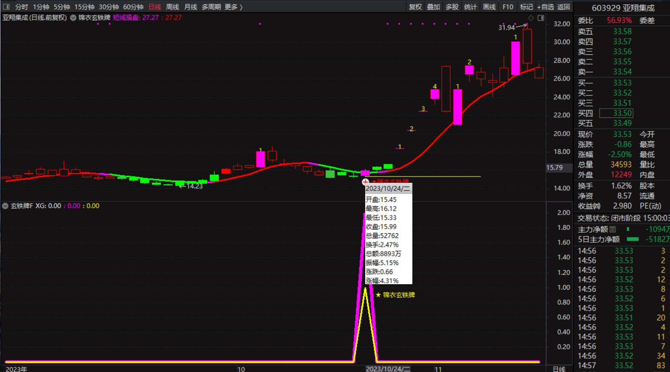
Task: Click the red plus marker on 10/24 candle
Action: coord(365,182)
